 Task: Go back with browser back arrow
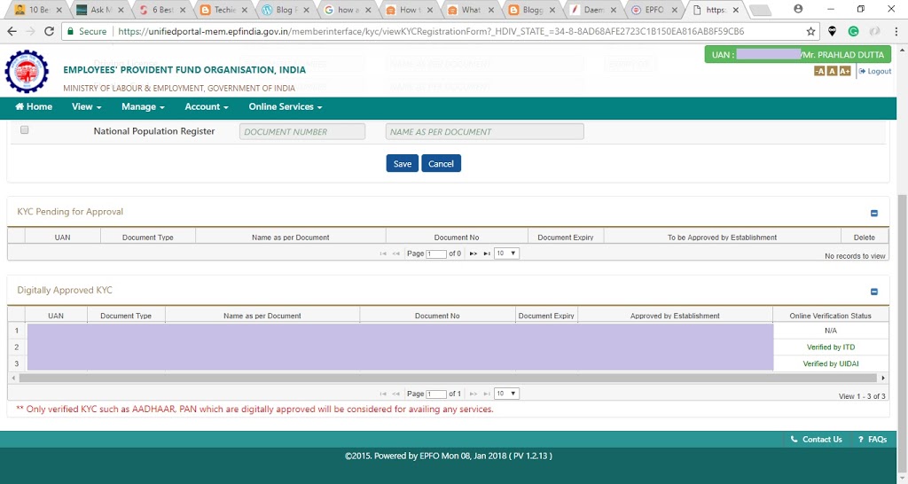tap(12, 31)
